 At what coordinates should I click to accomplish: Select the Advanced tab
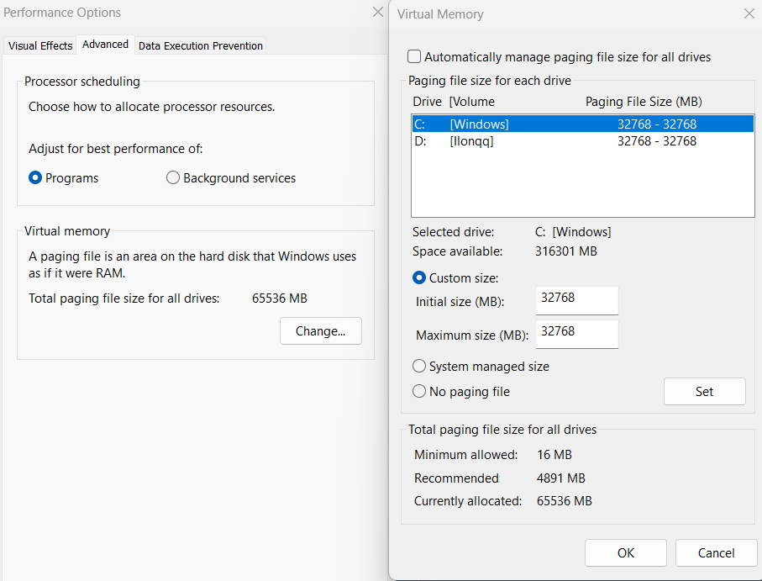click(106, 45)
